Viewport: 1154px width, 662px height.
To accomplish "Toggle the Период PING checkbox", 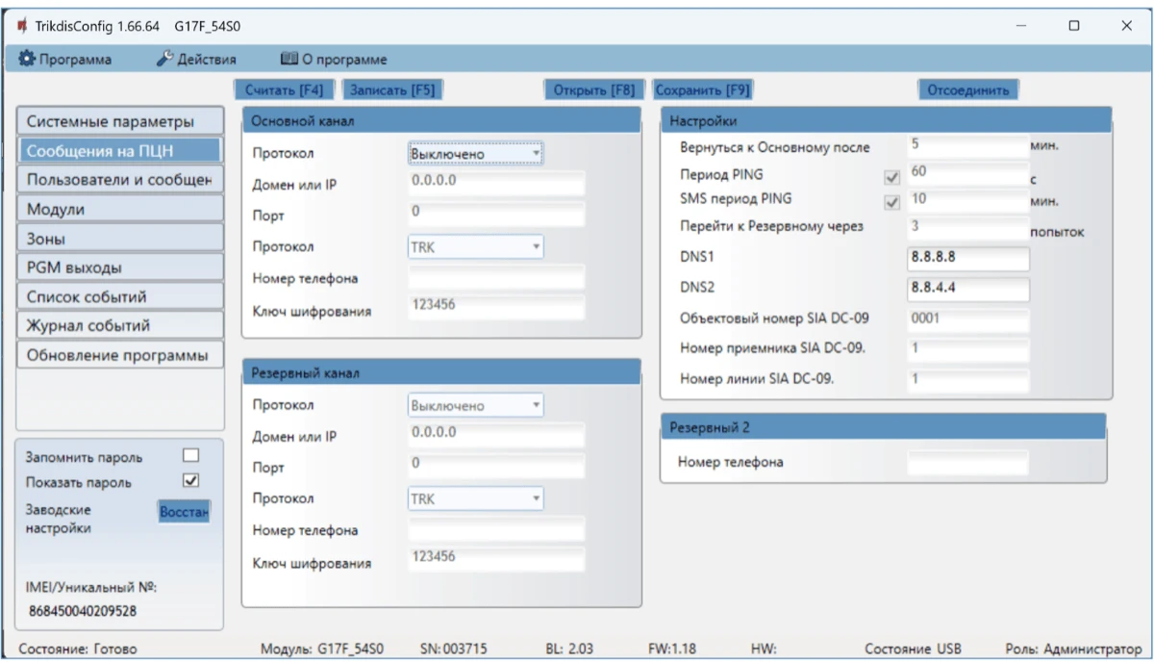I will tap(891, 178).
